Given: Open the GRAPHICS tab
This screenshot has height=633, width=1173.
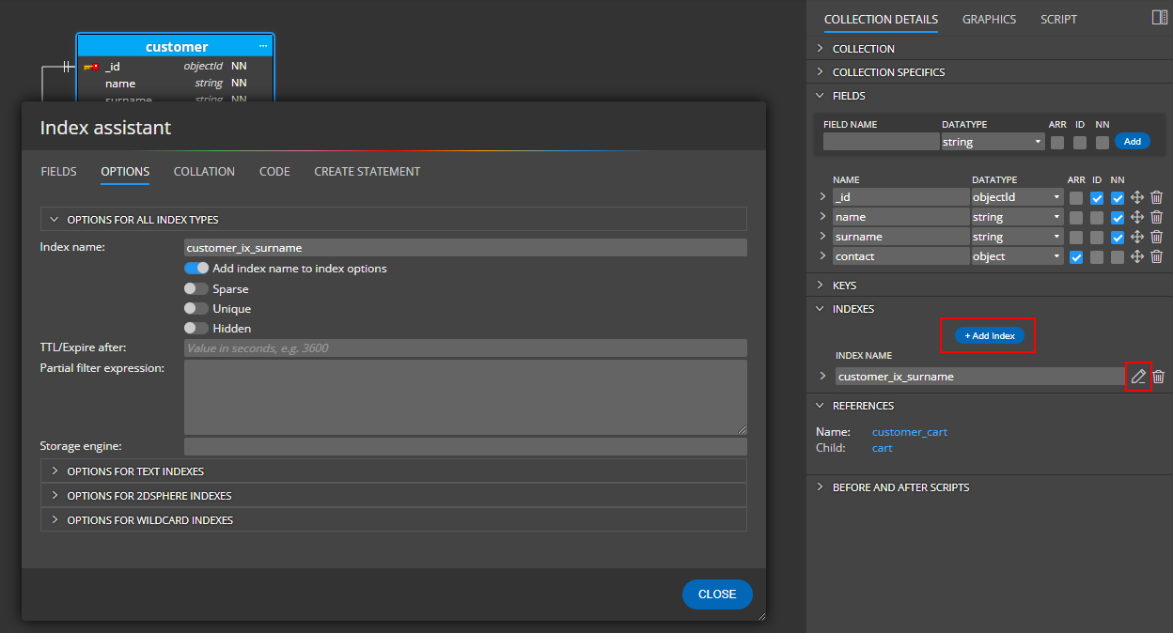Looking at the screenshot, I should coord(989,19).
